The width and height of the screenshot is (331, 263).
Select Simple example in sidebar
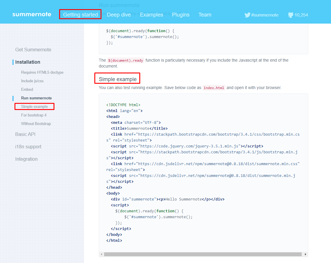coord(34,106)
